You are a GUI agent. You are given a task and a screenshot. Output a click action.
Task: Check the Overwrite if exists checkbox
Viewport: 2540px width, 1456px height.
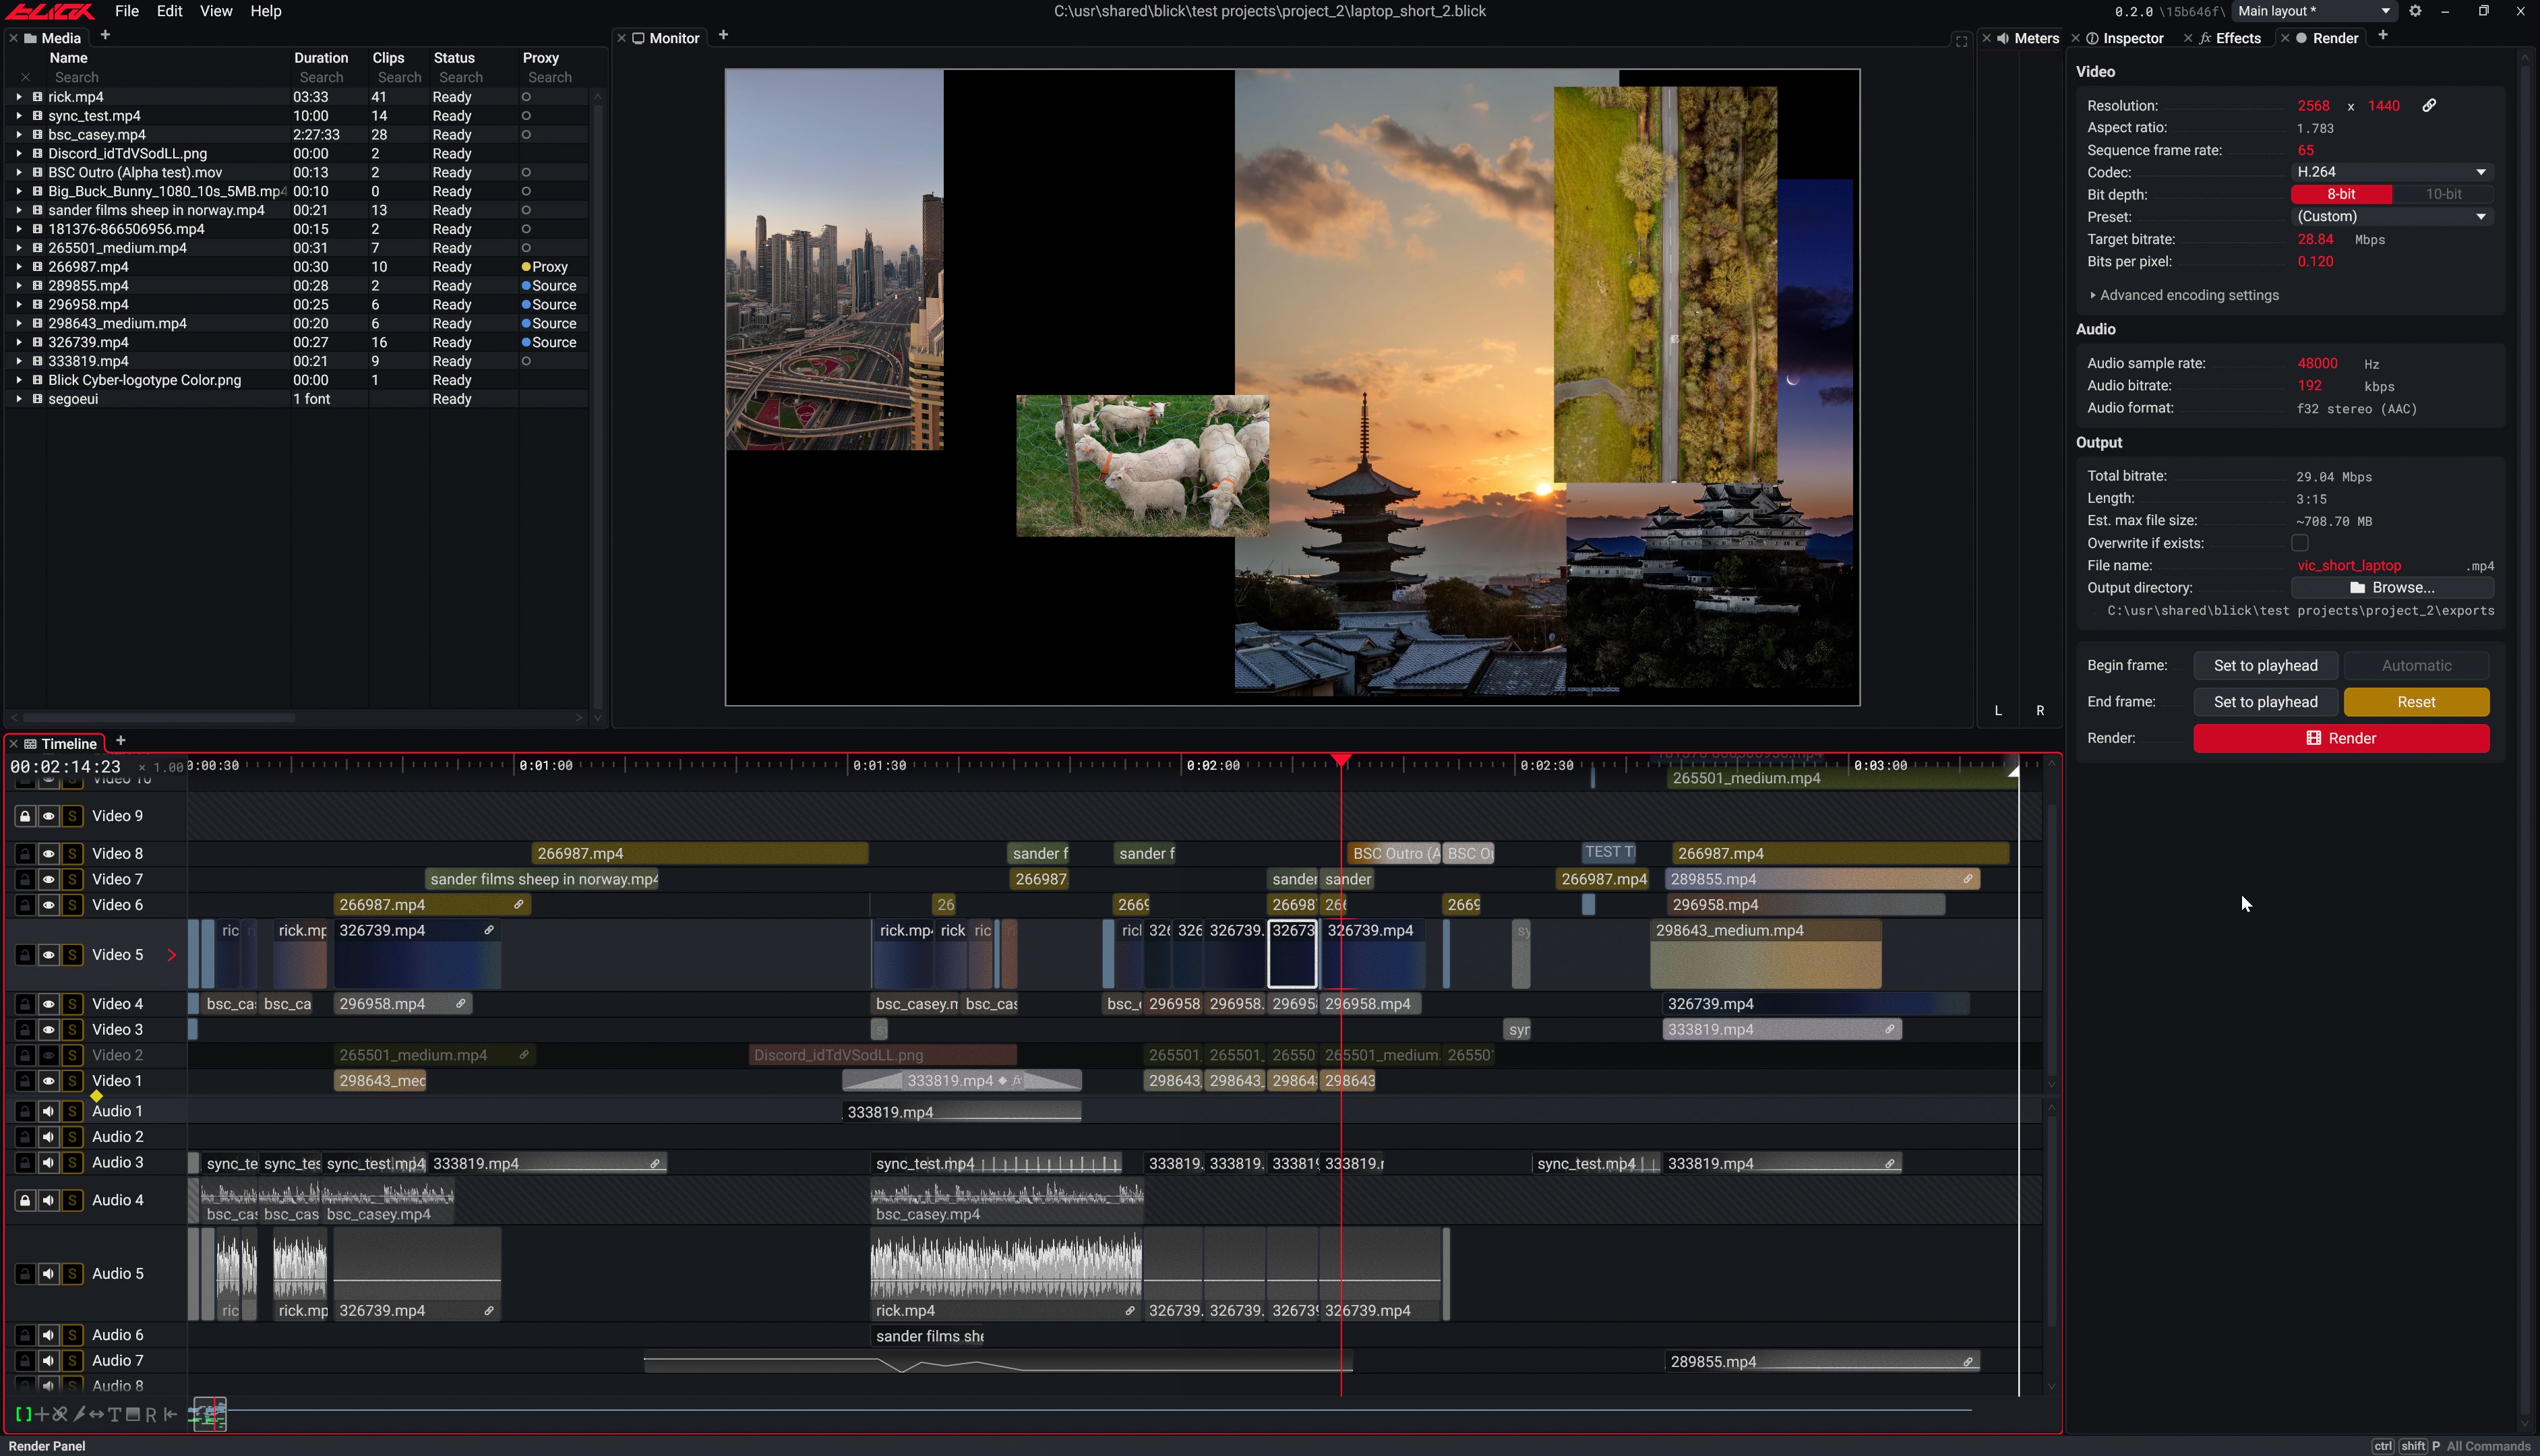click(2300, 543)
